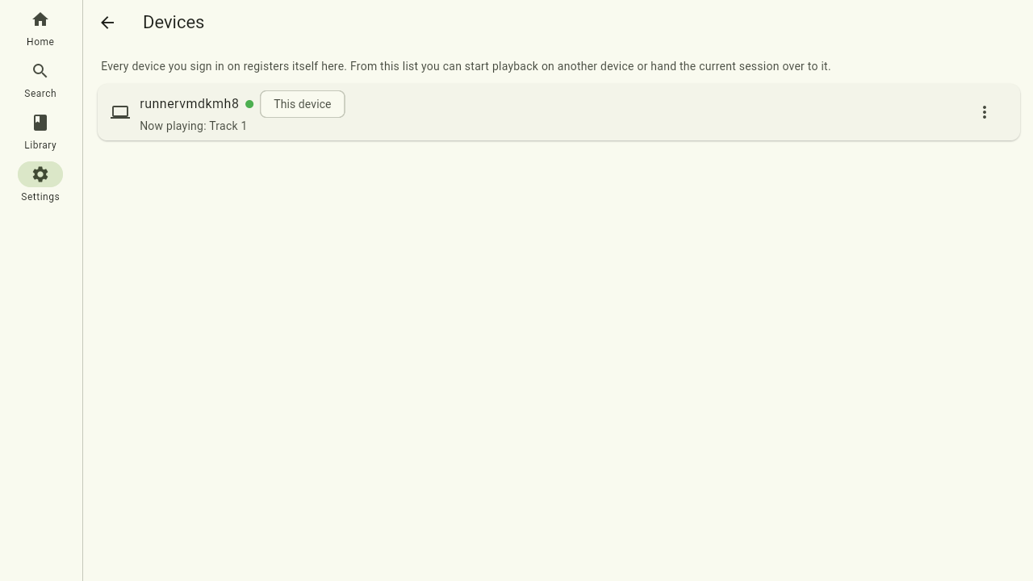Select the device name runnervmdkmh8
Screen dimensions: 1033x581
[x=189, y=104]
